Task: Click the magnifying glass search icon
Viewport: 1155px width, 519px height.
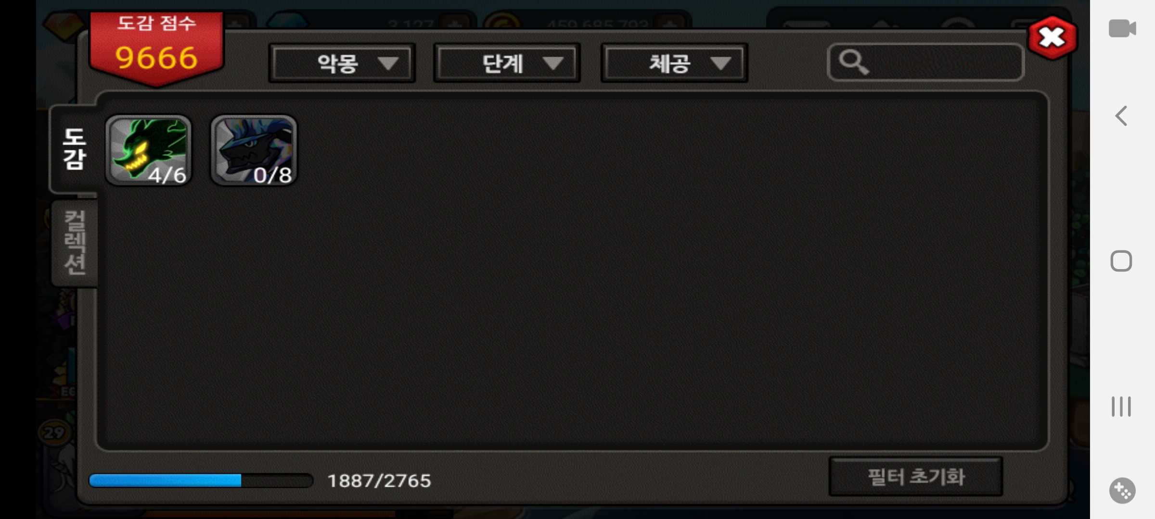Action: [854, 62]
